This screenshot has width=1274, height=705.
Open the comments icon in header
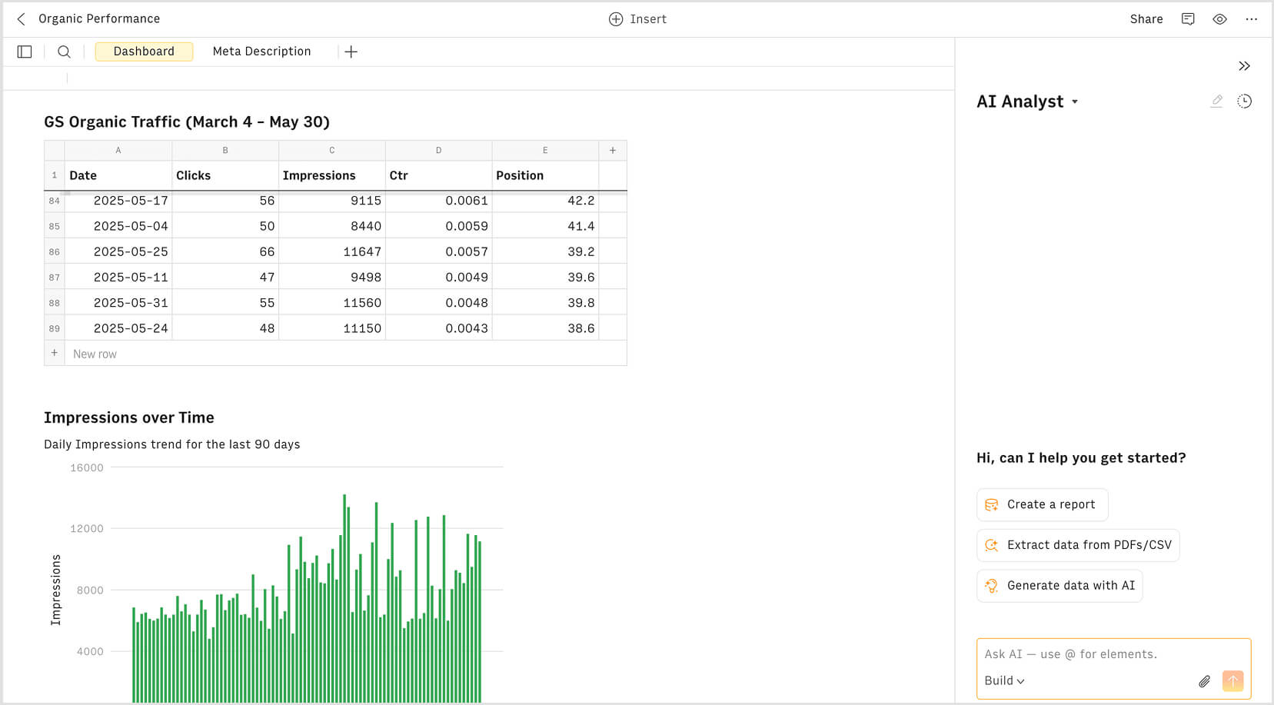click(1188, 19)
